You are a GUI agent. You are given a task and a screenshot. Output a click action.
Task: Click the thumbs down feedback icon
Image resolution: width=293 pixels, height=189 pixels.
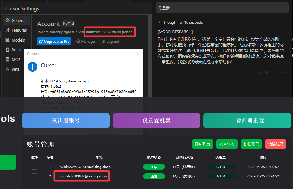pos(267,72)
